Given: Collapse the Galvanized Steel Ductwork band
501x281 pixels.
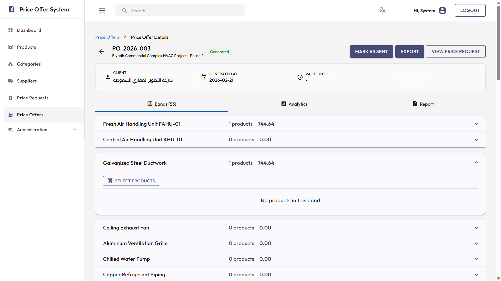Looking at the screenshot, I should tap(476, 162).
